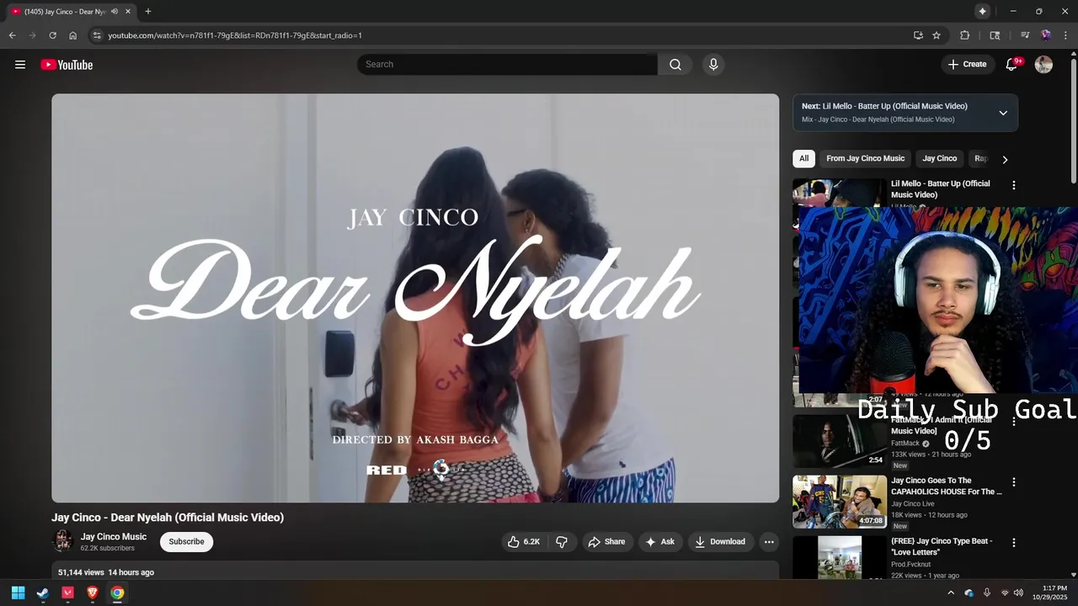Select the All filter chip
Viewport: 1078px width, 606px height.
click(x=804, y=158)
